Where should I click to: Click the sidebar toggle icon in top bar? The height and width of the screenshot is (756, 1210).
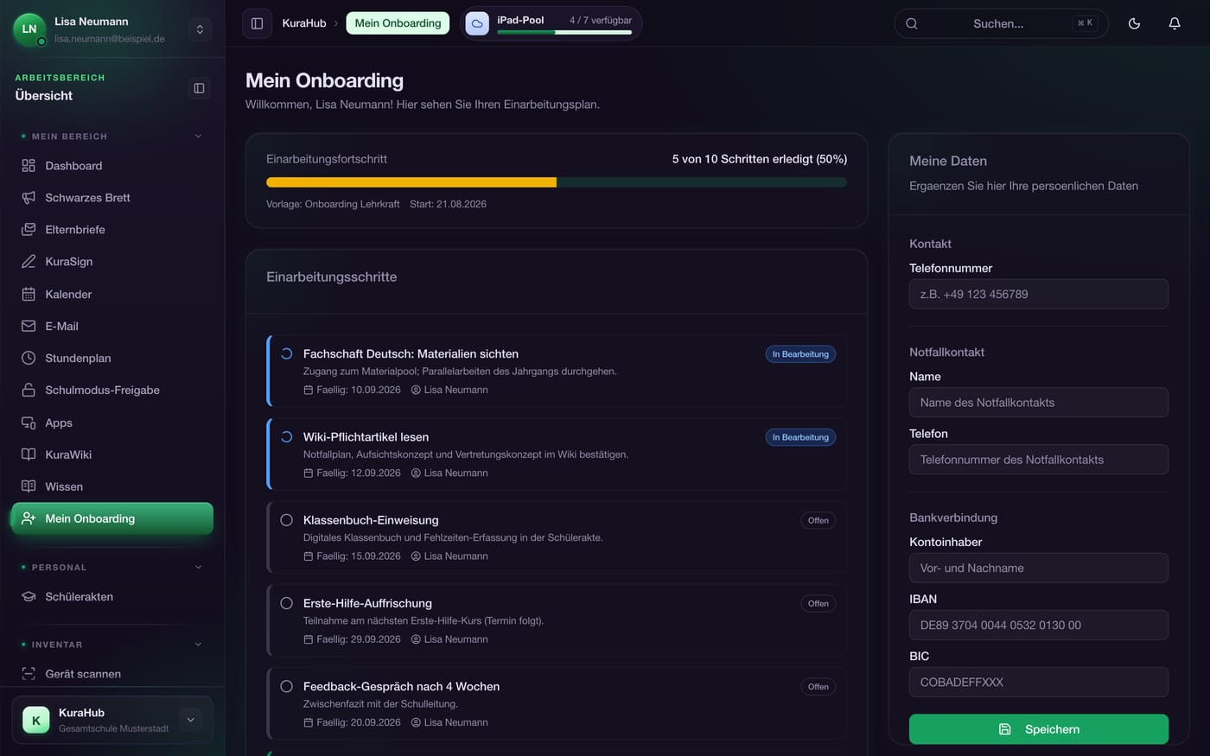coord(257,23)
